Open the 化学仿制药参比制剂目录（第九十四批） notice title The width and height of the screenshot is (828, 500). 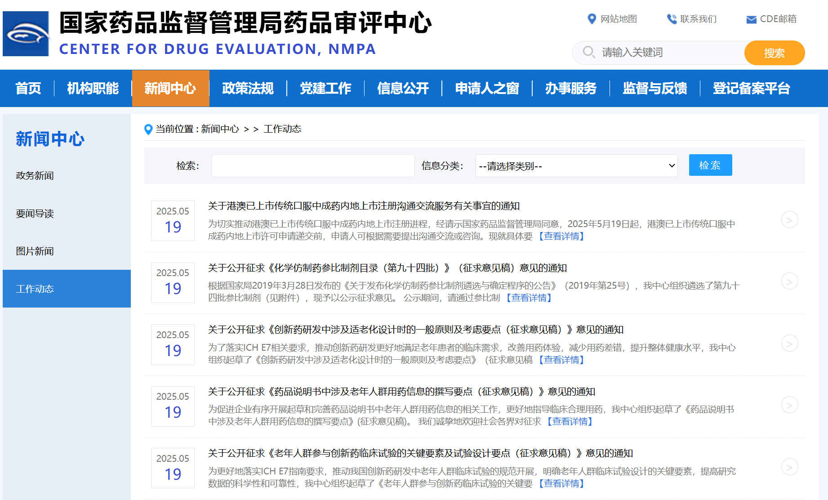tap(387, 268)
